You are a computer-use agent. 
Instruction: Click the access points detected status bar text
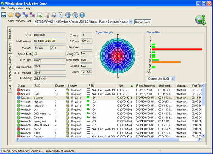pos(37,151)
